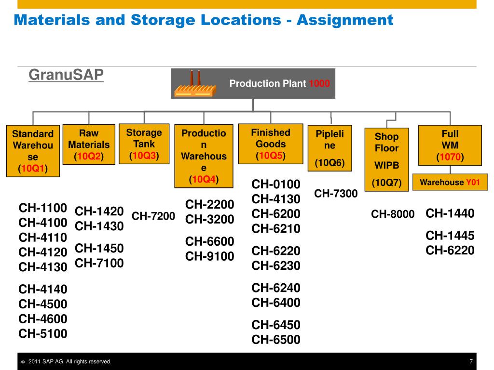Click the Warehouse Y01 box
Image resolution: width=494 pixels, height=370 pixels.
pos(450,182)
